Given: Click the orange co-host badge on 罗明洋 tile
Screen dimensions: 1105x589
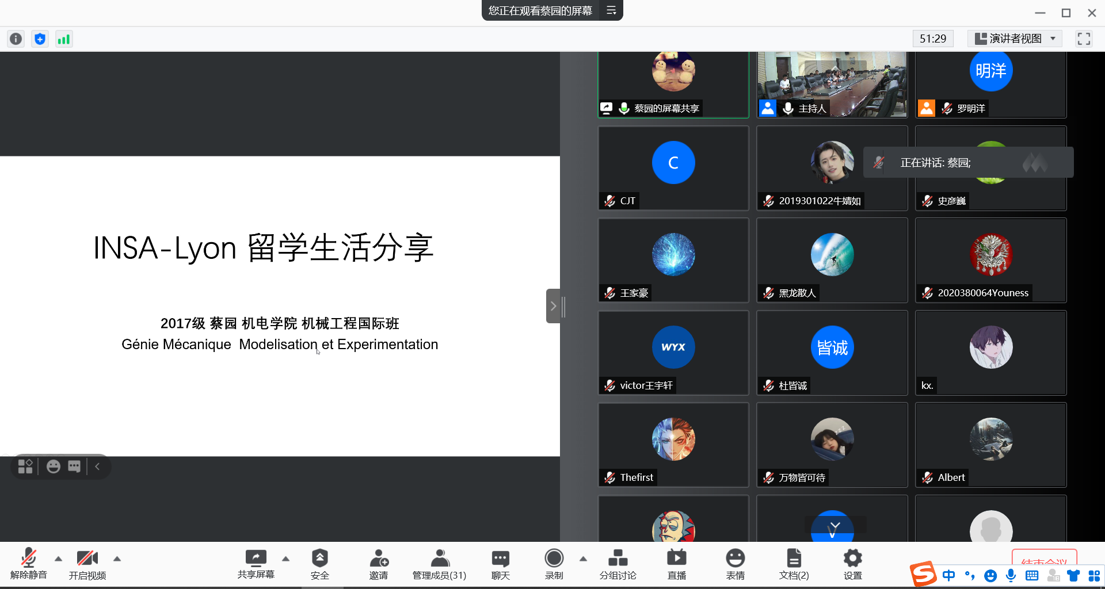Looking at the screenshot, I should click(x=927, y=108).
